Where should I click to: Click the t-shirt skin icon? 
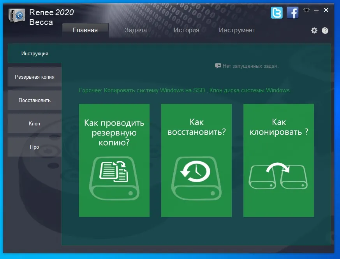click(x=307, y=10)
